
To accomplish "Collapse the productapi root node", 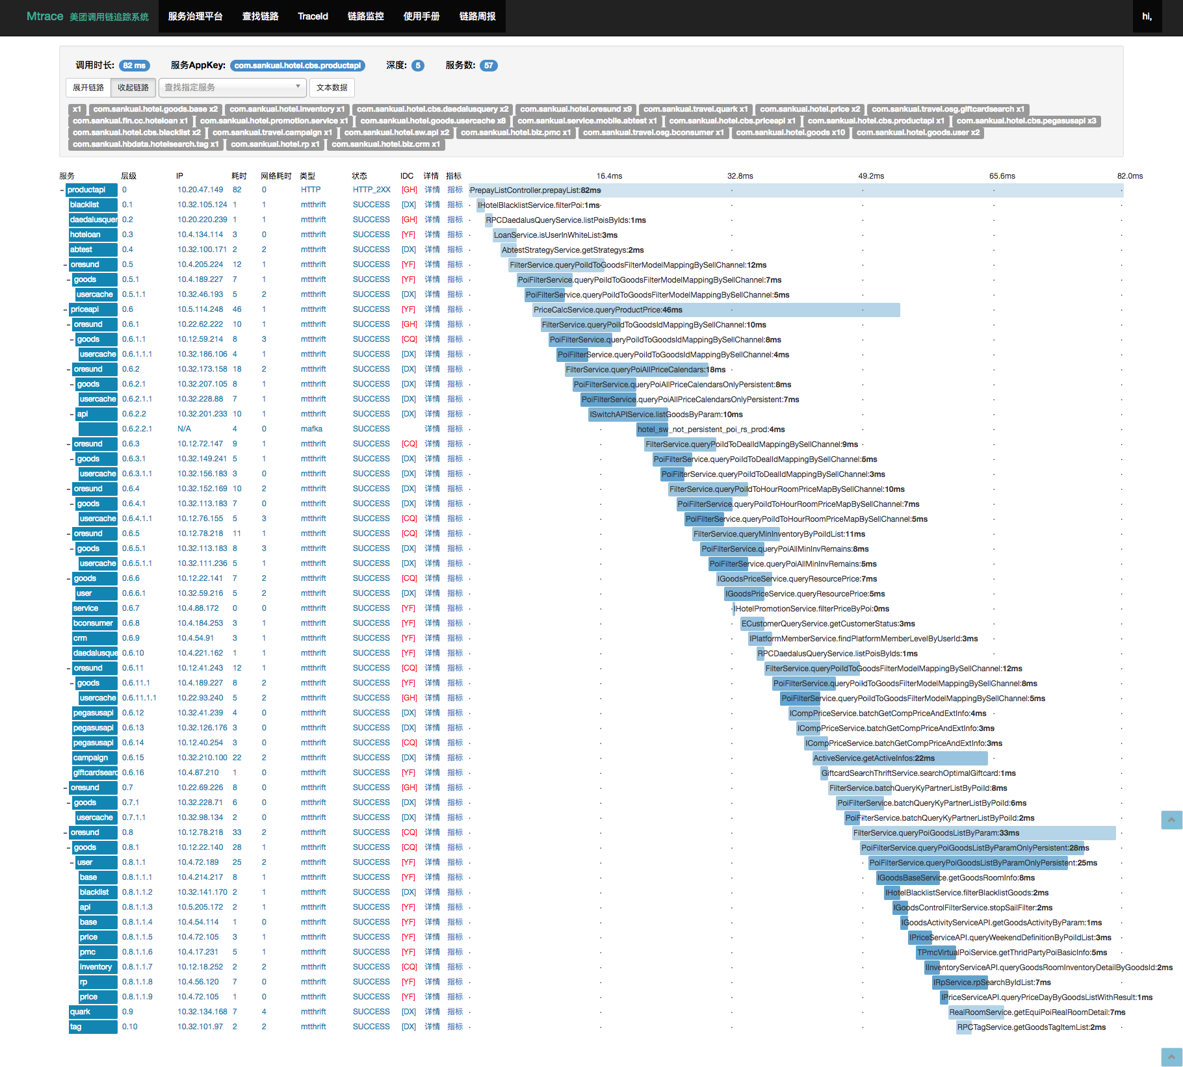I will coord(62,190).
